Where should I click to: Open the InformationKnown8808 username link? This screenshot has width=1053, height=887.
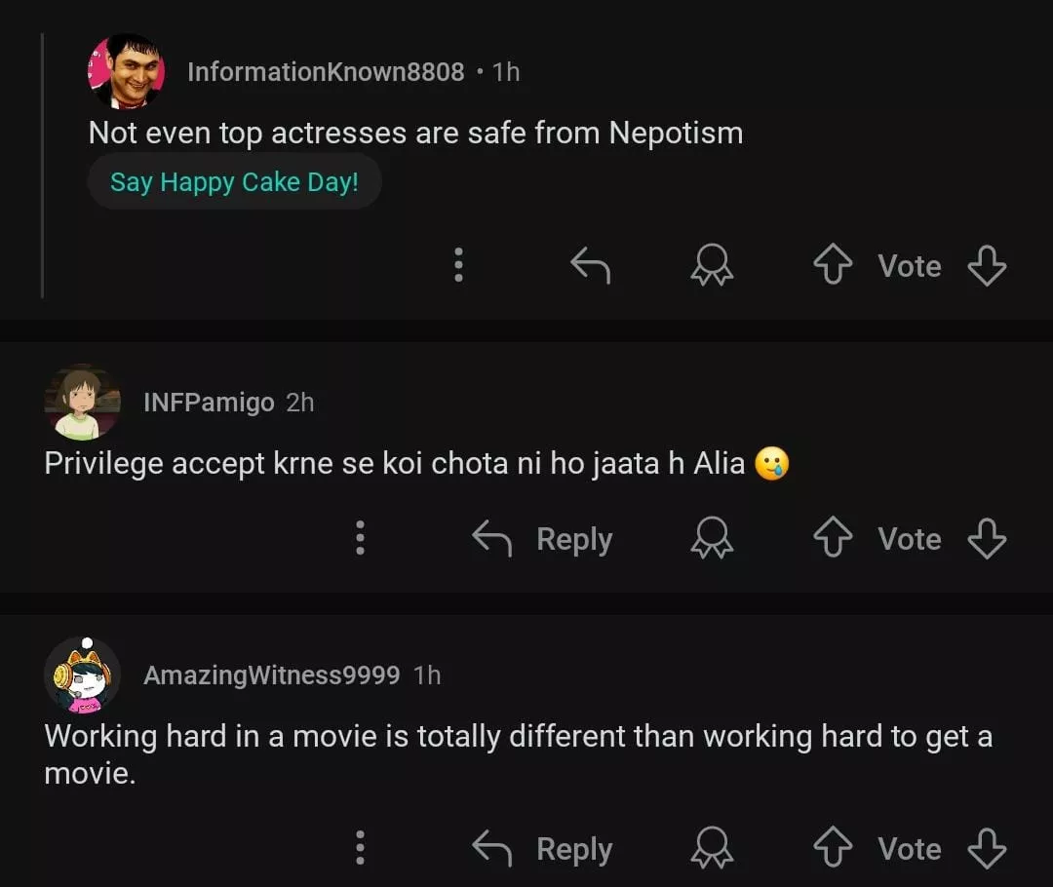coord(326,71)
